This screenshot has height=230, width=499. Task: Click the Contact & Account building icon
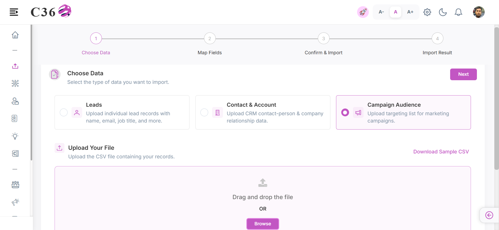point(218,112)
